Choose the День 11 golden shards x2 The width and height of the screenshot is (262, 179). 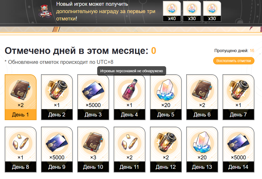point(130,149)
